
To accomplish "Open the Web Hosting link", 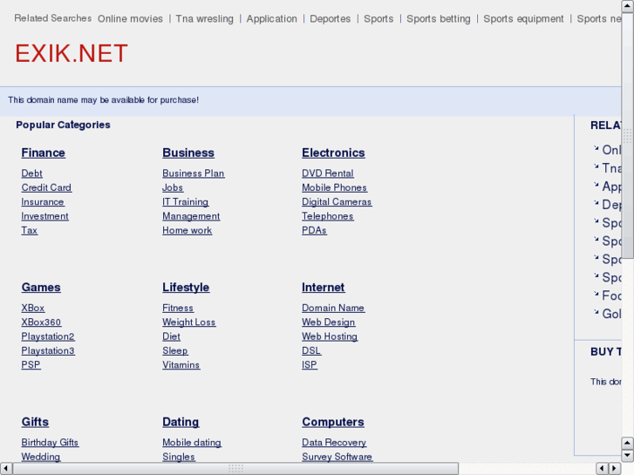I will [330, 336].
